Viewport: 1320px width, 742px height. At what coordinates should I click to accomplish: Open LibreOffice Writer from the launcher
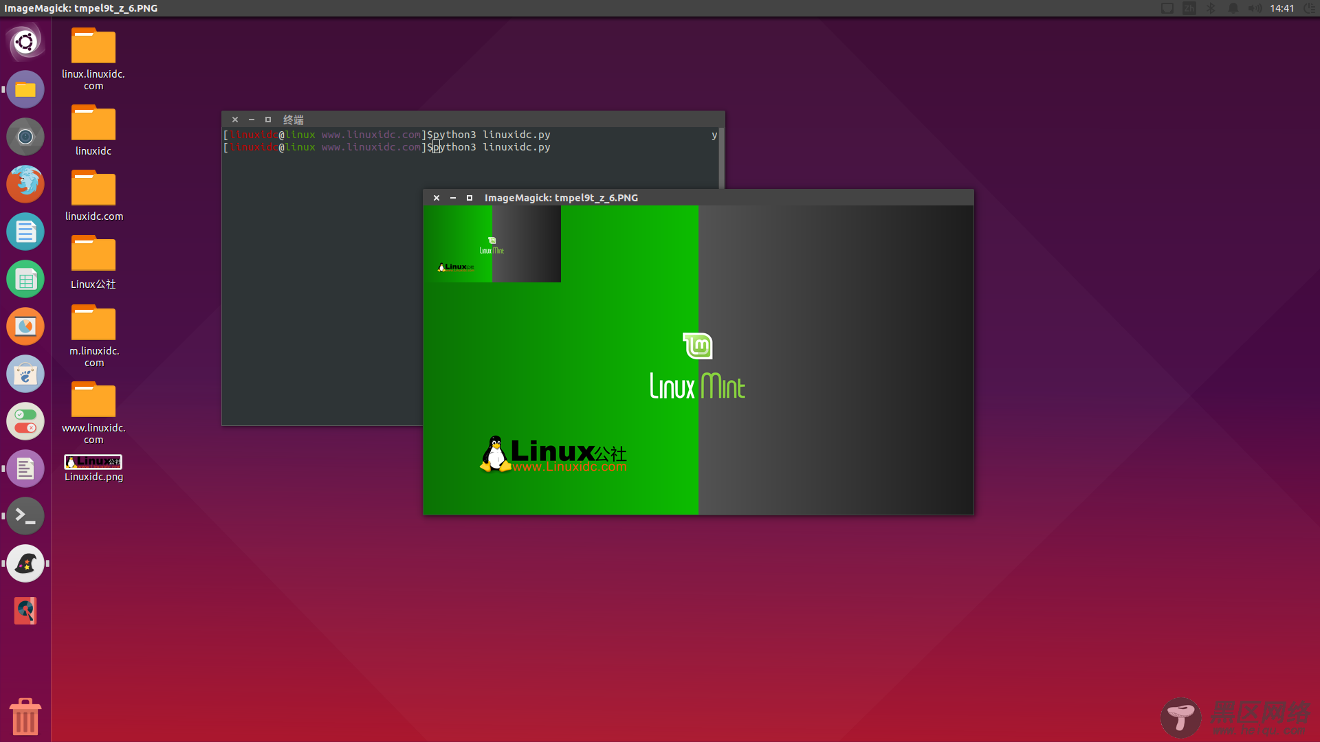(25, 232)
